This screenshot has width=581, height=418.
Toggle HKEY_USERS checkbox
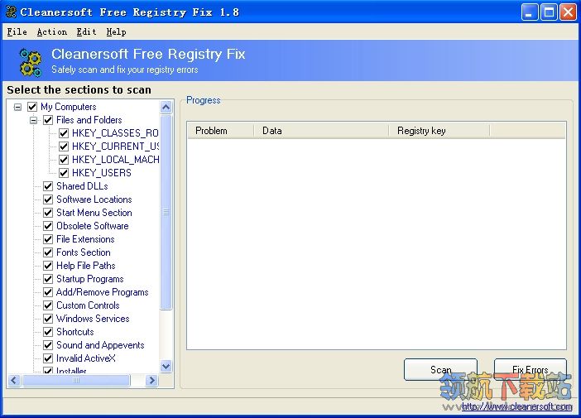tap(64, 173)
